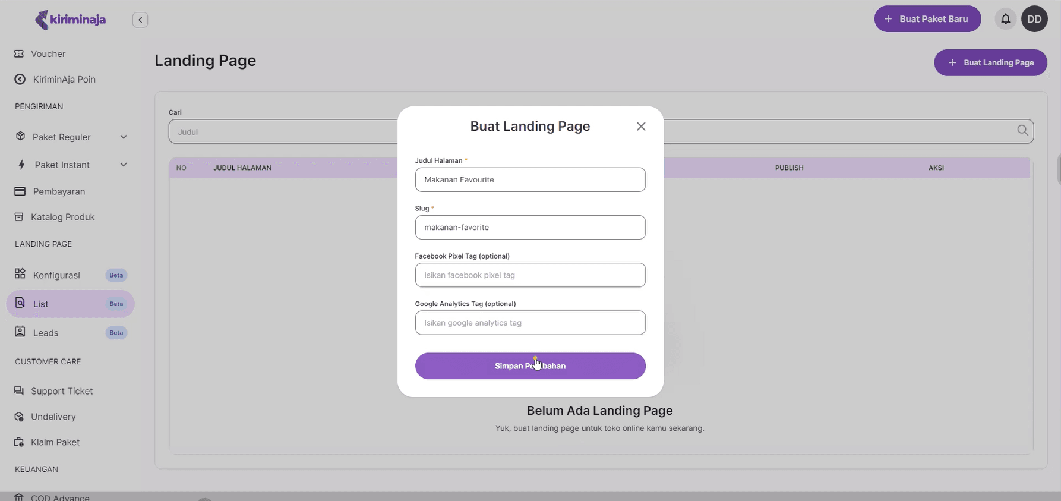Expand the Paket Reguler submenu
1061x501 pixels.
(124, 137)
